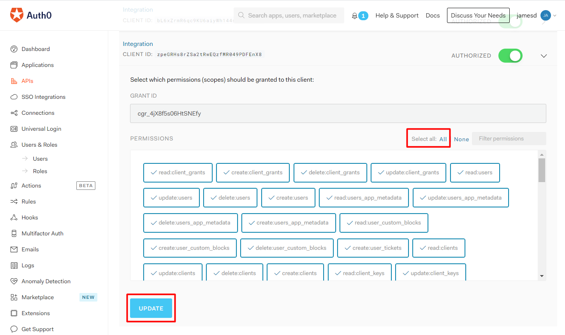Click the search magnifier icon

(x=241, y=15)
